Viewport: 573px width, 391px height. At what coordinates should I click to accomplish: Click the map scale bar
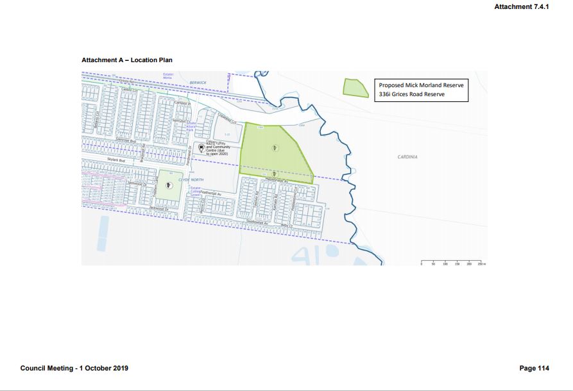tap(453, 263)
